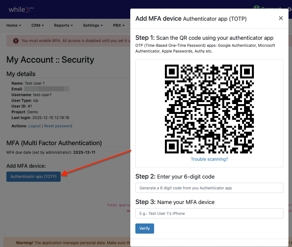
Task: Click the while1 voice logo
Action: 21,9
